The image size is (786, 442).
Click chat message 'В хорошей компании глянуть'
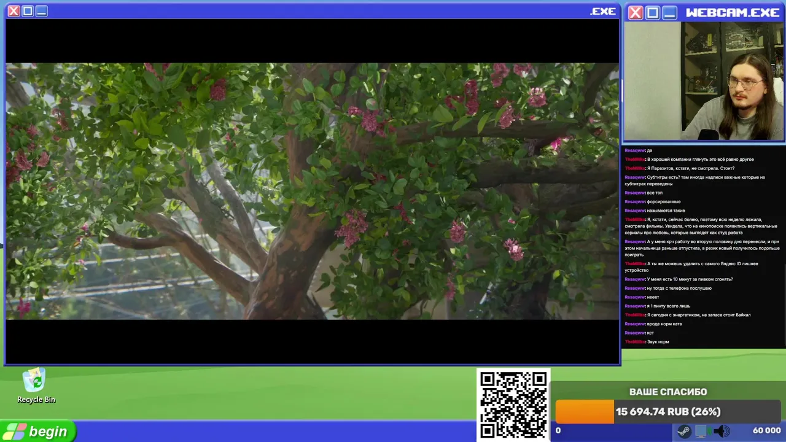click(689, 159)
